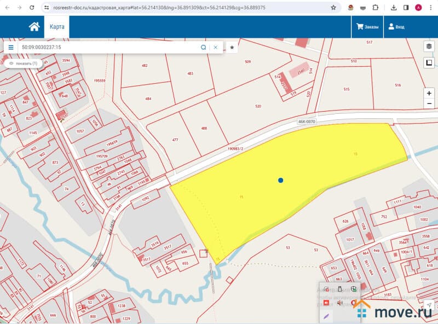Viewport: 438px width, 324px height.
Task: Click the star favorites button beside search
Action: click(232, 48)
